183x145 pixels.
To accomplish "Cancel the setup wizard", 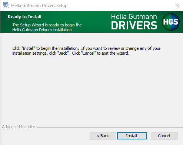I will 164,136.
